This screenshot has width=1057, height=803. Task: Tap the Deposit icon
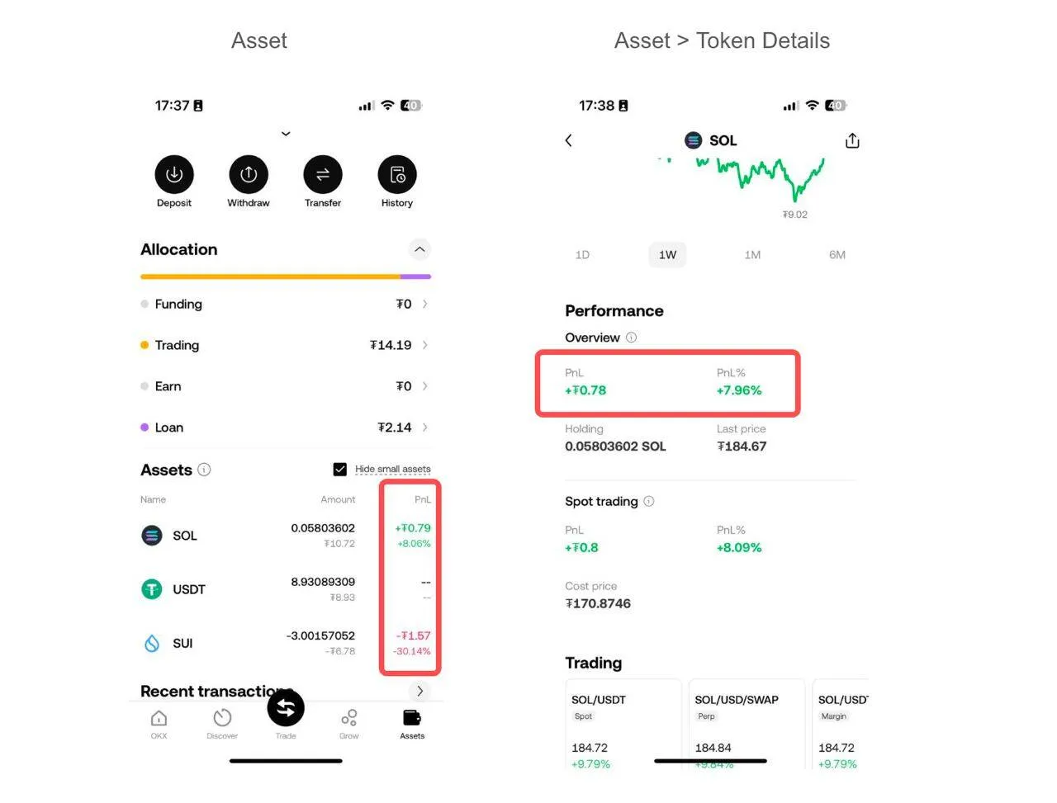click(x=174, y=175)
